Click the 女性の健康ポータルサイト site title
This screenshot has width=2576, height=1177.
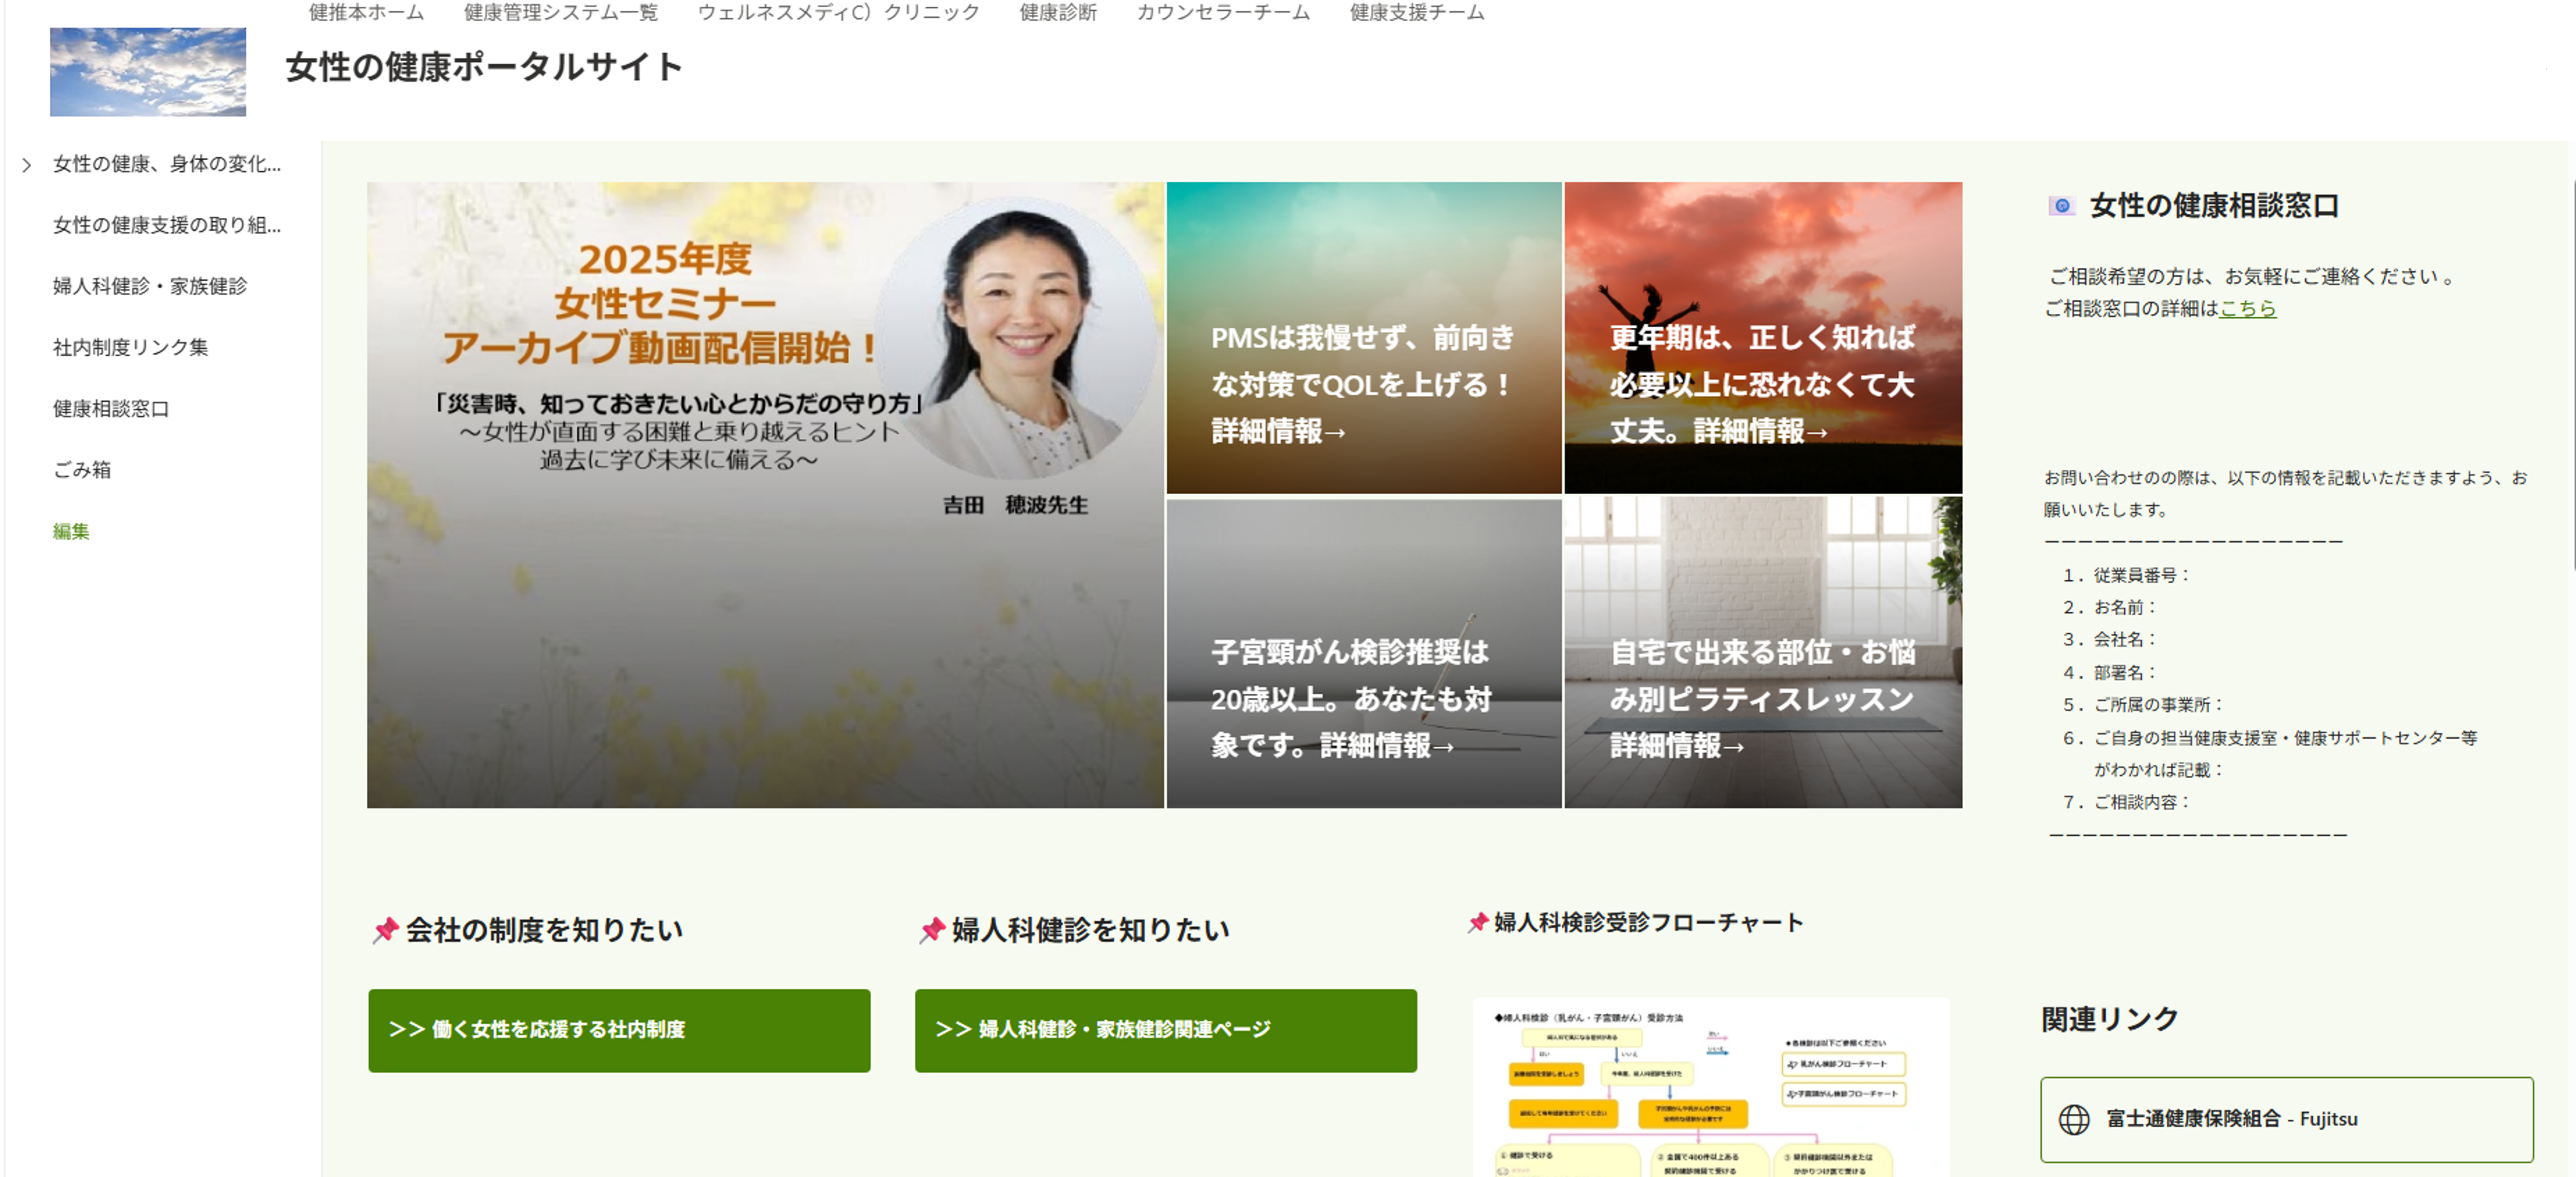(x=484, y=67)
